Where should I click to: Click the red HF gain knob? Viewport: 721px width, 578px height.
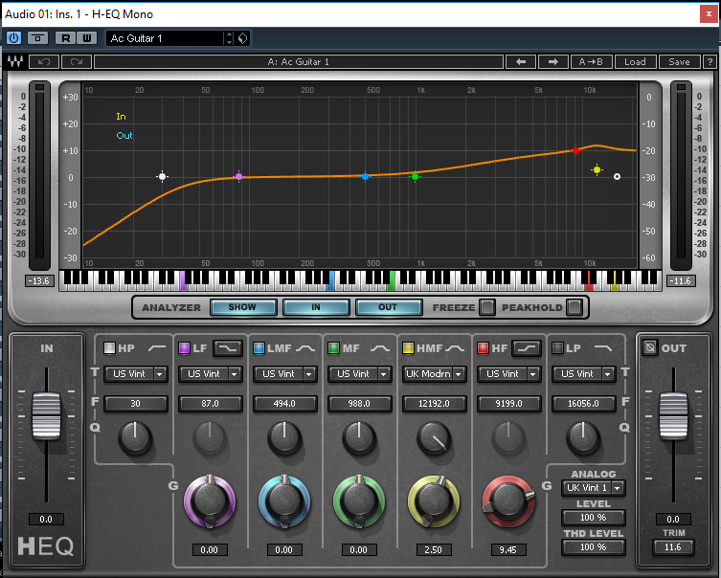pos(508,500)
